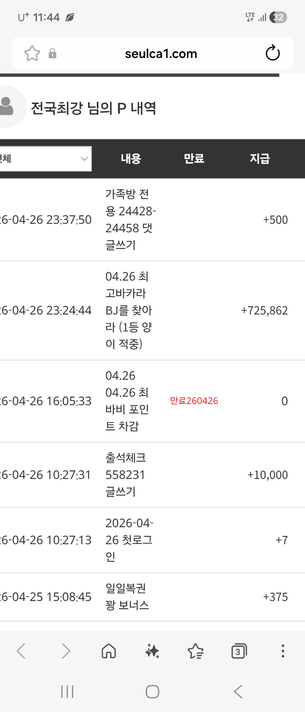
Task: Navigate back with browser back arrow
Action: coord(21,651)
